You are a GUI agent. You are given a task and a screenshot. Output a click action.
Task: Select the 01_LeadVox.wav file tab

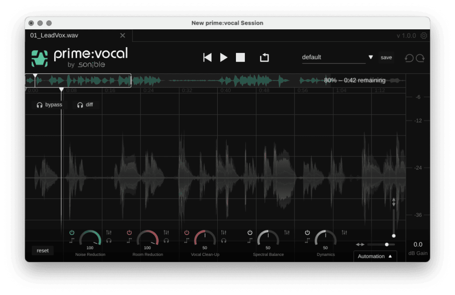click(x=78, y=36)
